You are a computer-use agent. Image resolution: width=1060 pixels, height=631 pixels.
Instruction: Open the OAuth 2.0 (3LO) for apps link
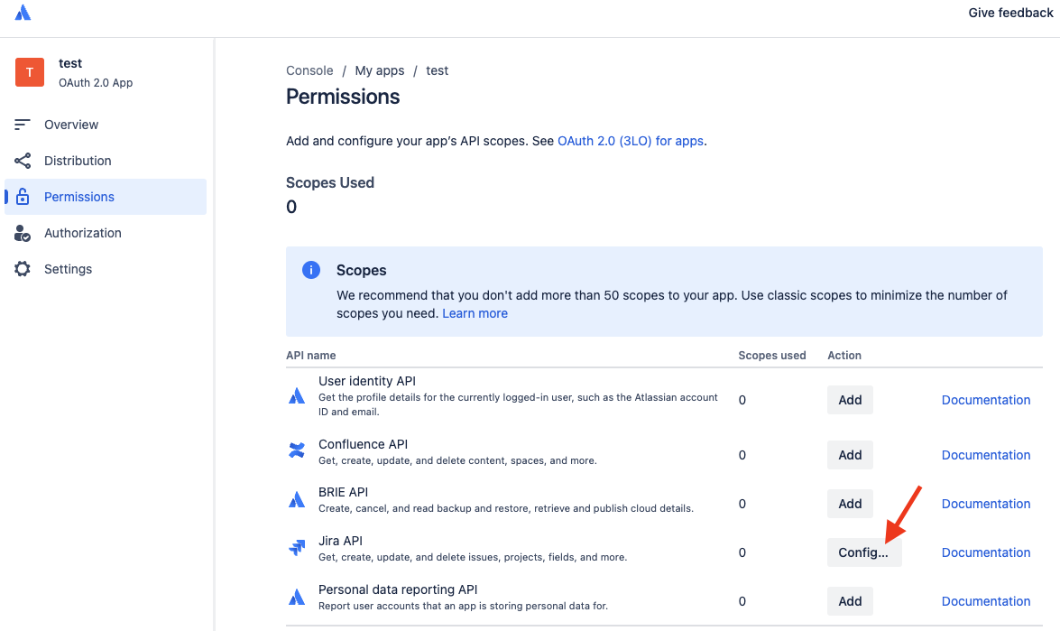pos(631,141)
